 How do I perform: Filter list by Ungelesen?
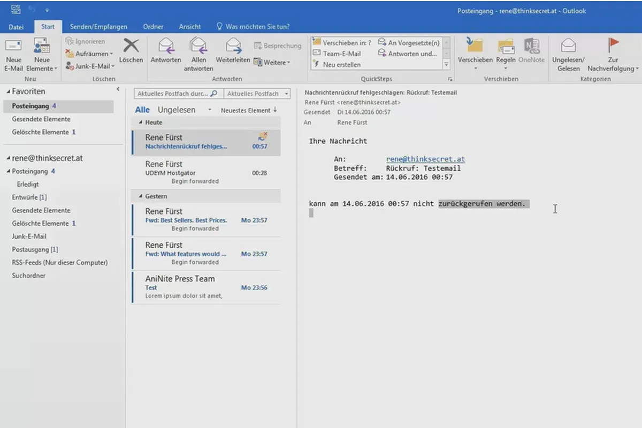(177, 110)
